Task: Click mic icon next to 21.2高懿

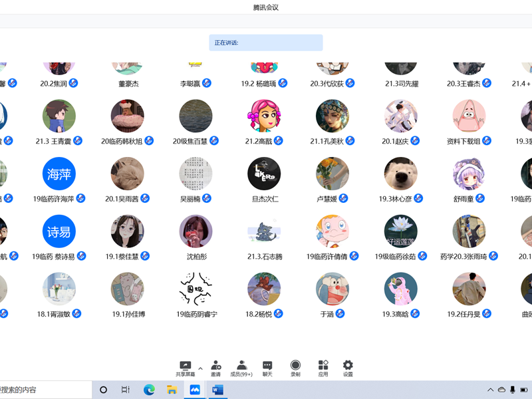Action: tap(278, 141)
